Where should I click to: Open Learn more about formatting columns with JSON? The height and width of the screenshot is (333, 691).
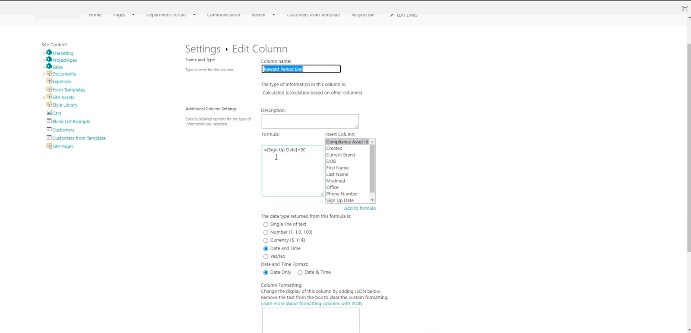tap(311, 304)
